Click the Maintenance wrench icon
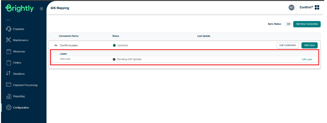The image size is (327, 123). pyautogui.click(x=9, y=40)
